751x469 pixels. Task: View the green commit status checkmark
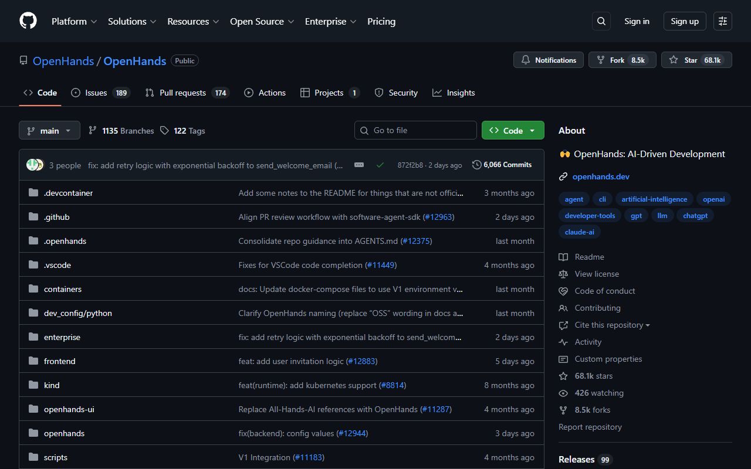380,165
